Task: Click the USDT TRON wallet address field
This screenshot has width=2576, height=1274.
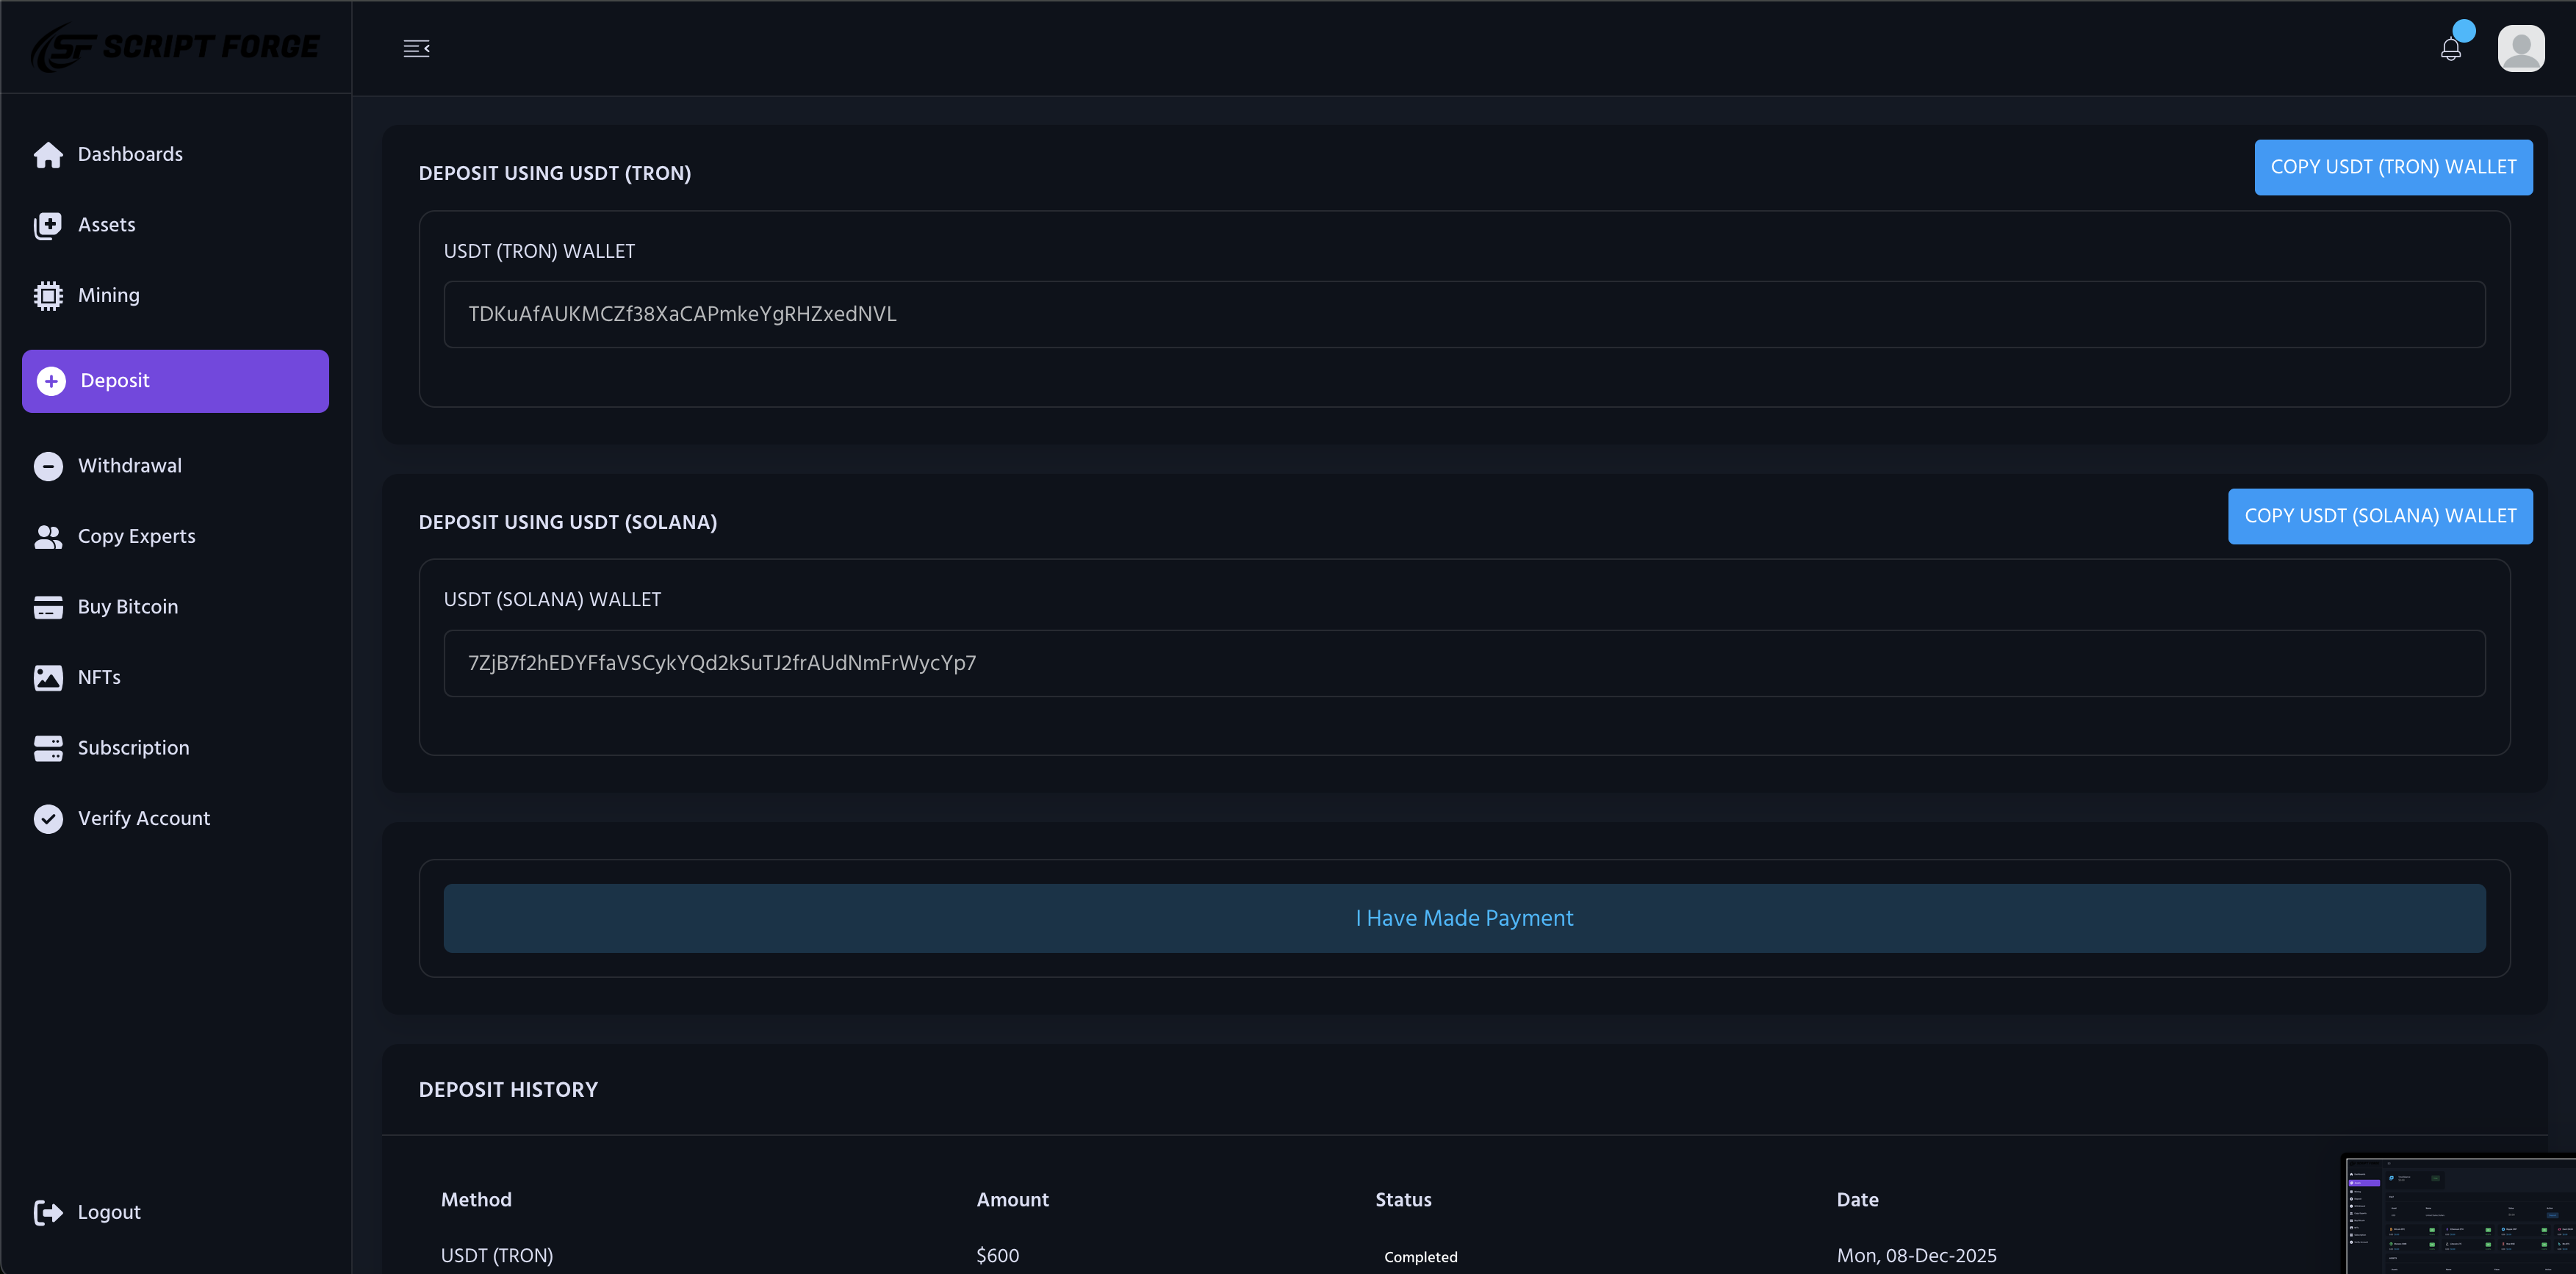Action: pos(1464,314)
